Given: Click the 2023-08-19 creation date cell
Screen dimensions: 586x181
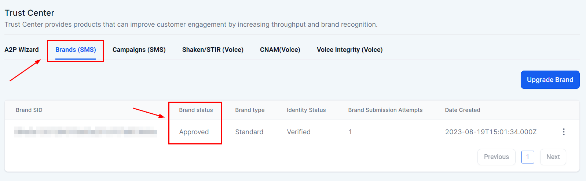Looking at the screenshot, I should pos(491,132).
